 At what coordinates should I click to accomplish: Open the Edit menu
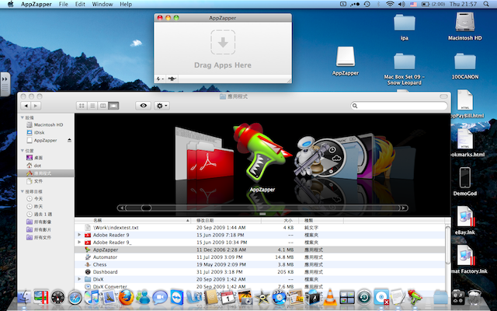[x=80, y=4]
